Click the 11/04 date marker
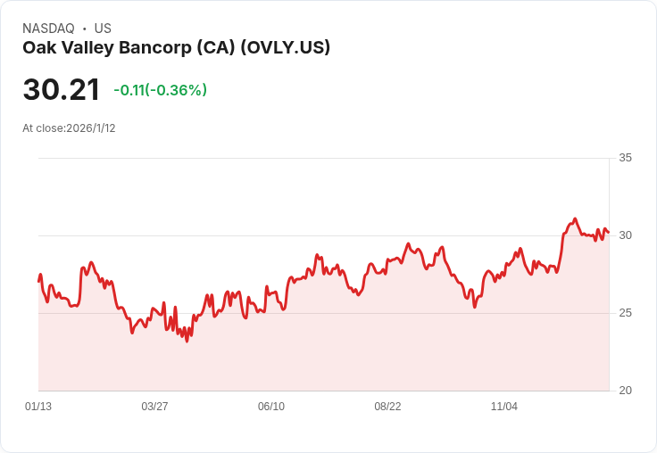The height and width of the screenshot is (453, 657). coord(504,407)
